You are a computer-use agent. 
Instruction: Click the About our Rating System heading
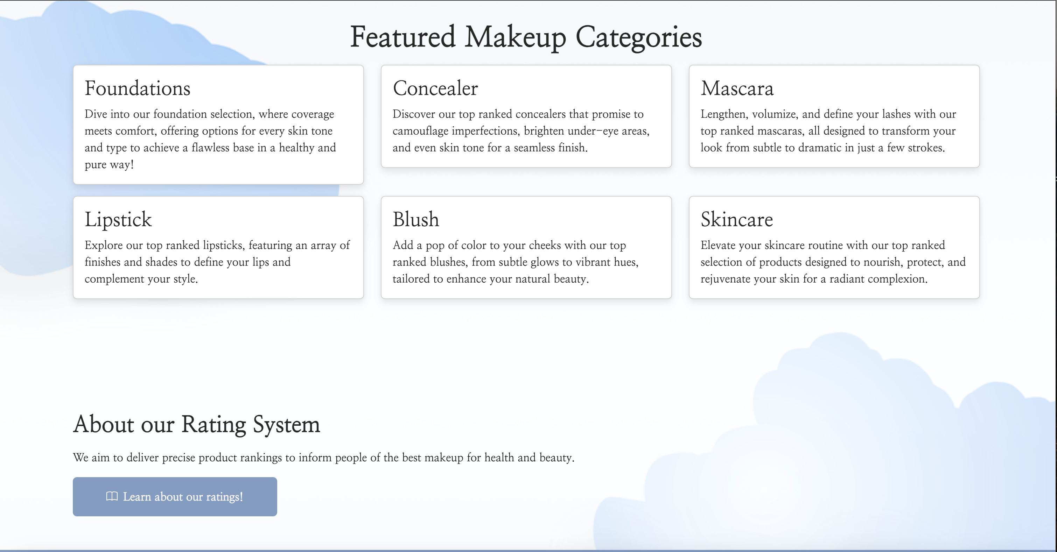point(197,425)
